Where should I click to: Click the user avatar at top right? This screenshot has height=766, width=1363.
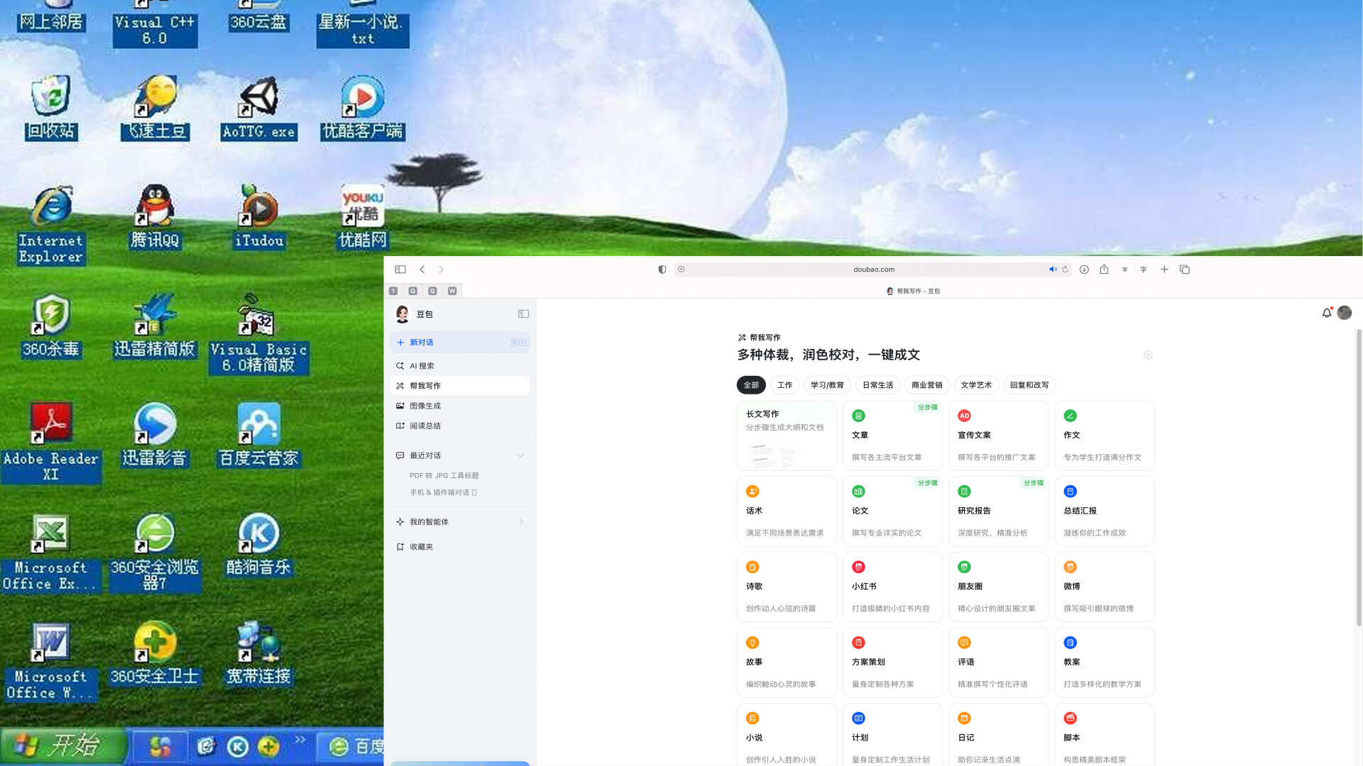click(1345, 313)
